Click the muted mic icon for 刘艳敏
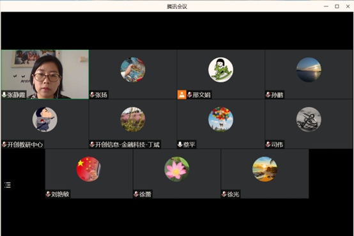Screen dimensions: 354x236 [48, 194]
